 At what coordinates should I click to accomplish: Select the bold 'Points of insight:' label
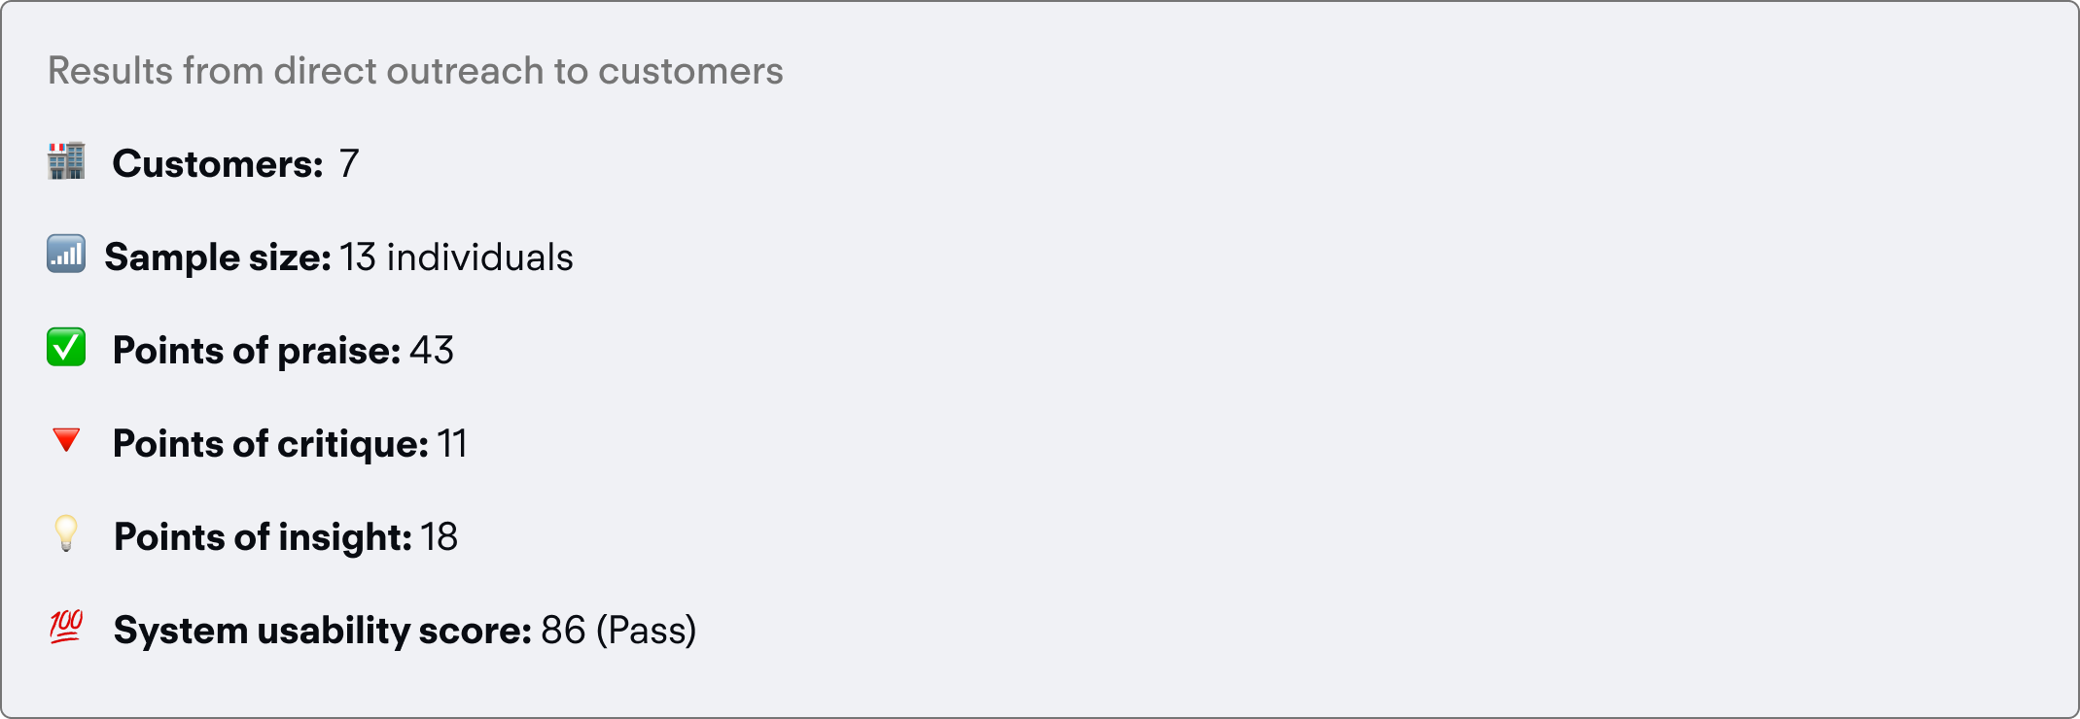(263, 537)
